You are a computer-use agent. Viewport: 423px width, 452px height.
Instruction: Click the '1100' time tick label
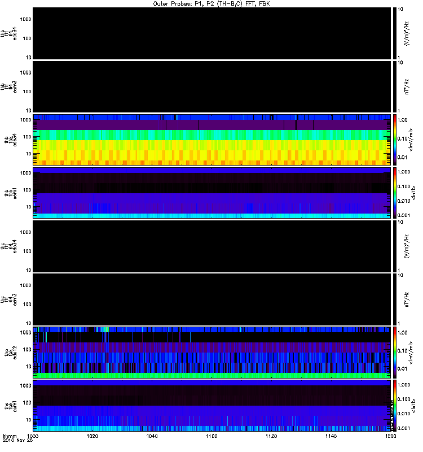(211, 436)
